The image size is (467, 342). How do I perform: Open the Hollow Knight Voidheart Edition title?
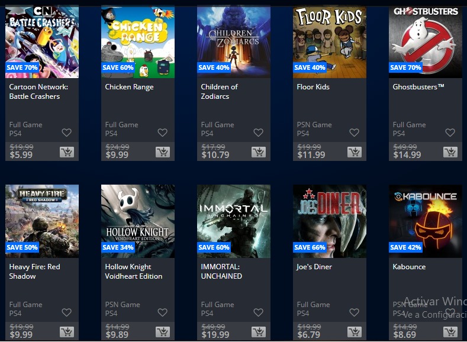point(134,272)
